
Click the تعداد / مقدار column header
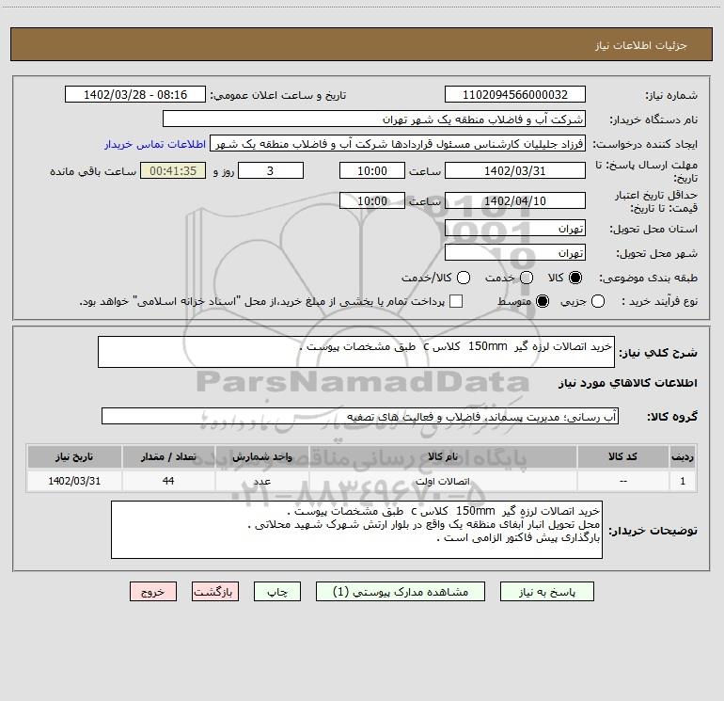pyautogui.click(x=168, y=456)
